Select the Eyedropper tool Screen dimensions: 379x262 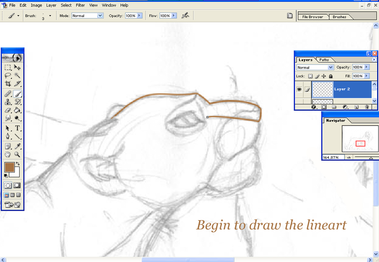click(17, 146)
